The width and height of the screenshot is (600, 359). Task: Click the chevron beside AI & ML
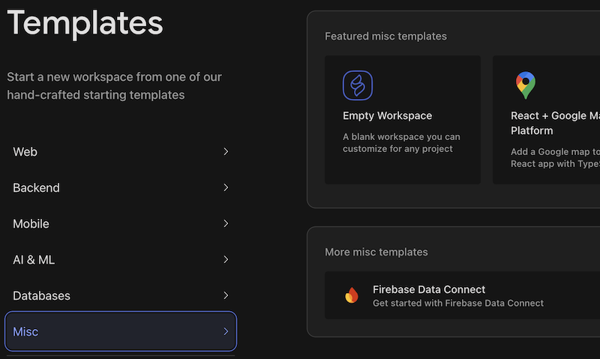tap(226, 259)
